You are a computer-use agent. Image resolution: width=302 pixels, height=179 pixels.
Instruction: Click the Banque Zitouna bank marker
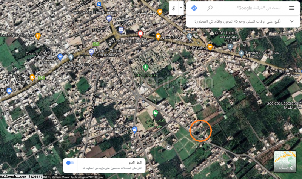91,52
